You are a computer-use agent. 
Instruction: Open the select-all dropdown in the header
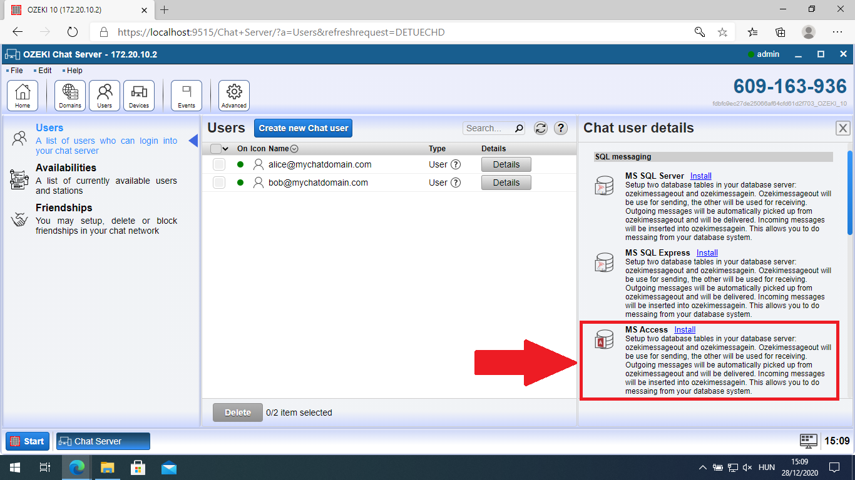[226, 148]
